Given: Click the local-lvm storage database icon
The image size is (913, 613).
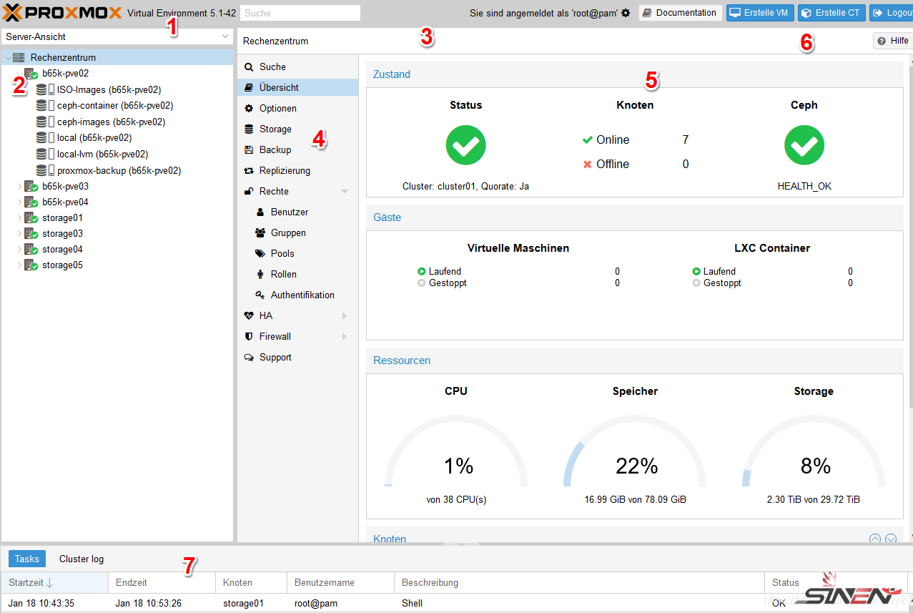Looking at the screenshot, I should click(41, 154).
